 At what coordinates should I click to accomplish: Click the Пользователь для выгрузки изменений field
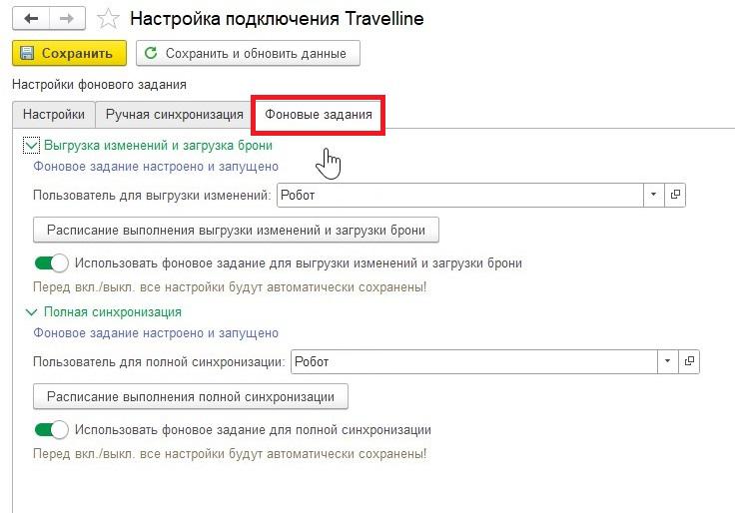(x=459, y=195)
